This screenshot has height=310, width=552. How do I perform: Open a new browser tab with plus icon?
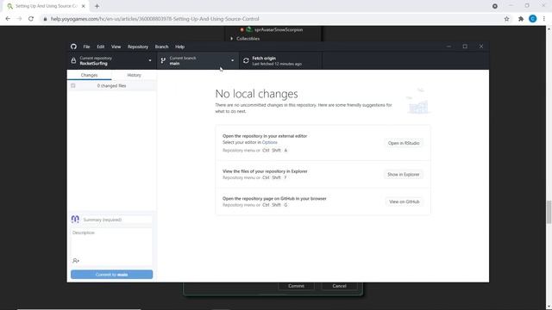[97, 6]
